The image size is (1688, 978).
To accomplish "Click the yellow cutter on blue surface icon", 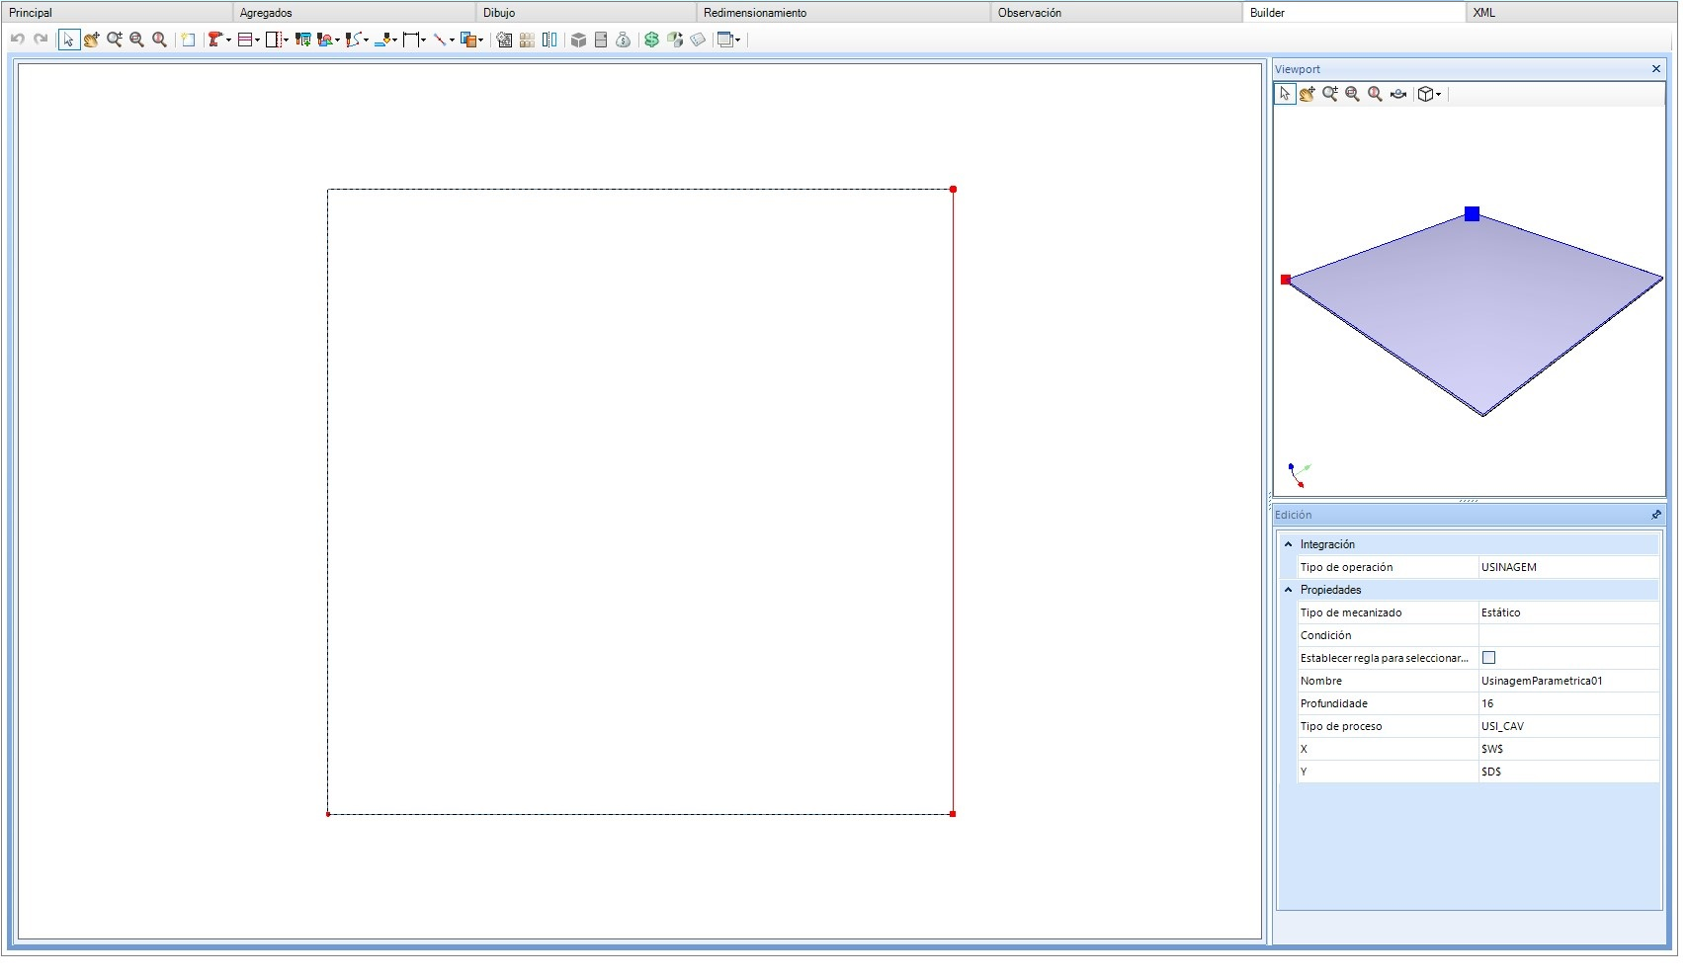I will coord(383,40).
